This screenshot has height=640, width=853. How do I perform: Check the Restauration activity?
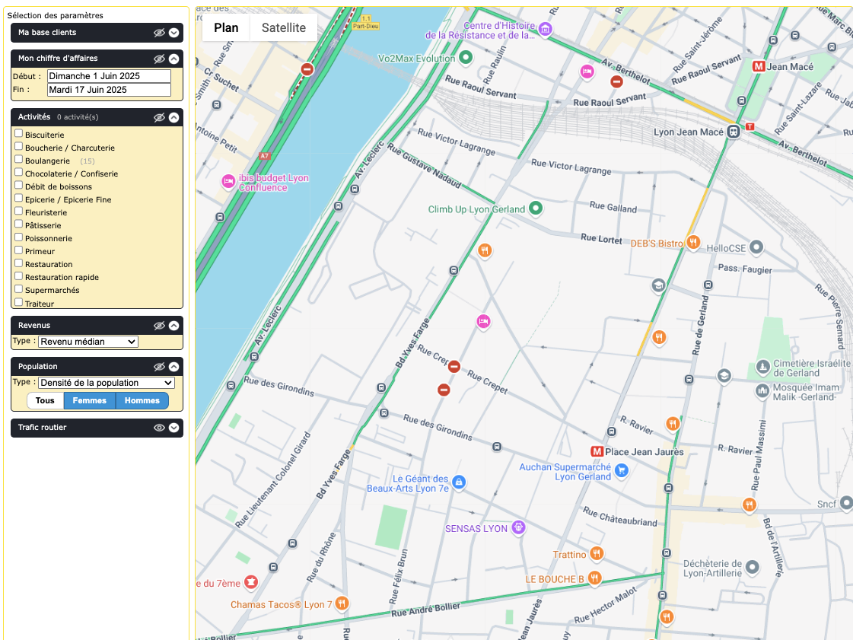(x=18, y=263)
